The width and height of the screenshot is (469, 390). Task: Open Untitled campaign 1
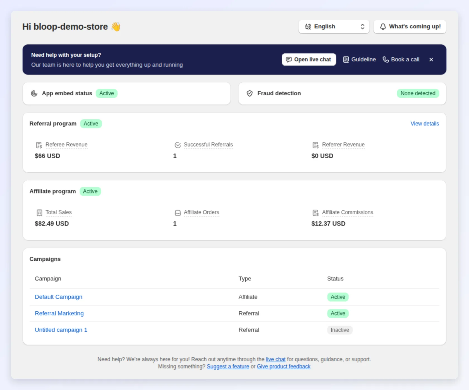coord(61,330)
